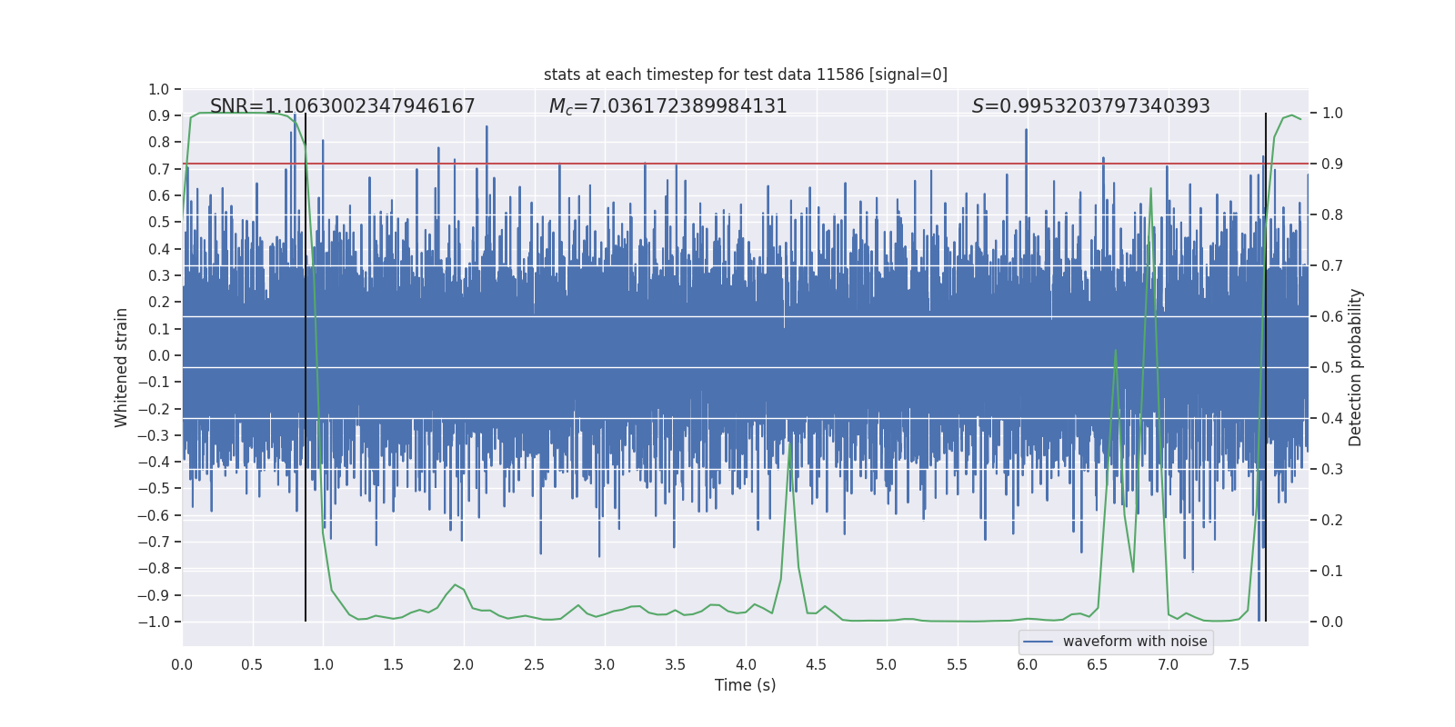Click the 0.5 tick on detection probability axis
This screenshot has width=1455, height=727.
(1332, 368)
